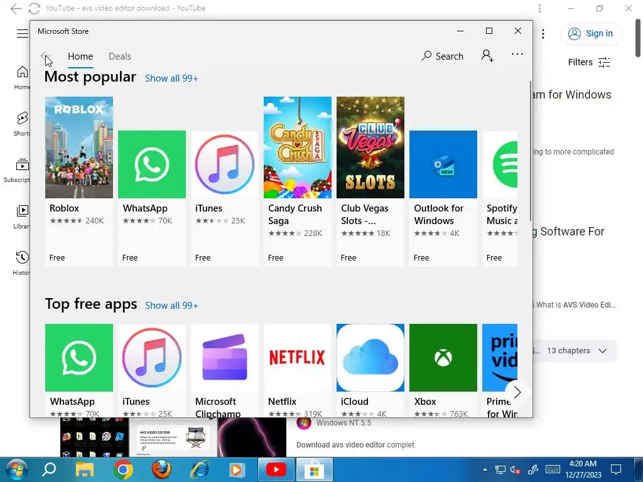Open the Store sign-in account icon
This screenshot has height=482, width=643.
point(487,56)
